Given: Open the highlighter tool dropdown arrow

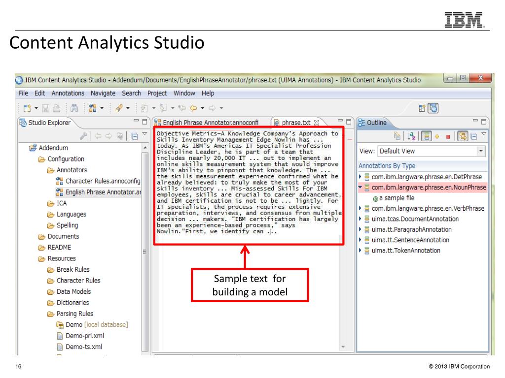Looking at the screenshot, I should [x=128, y=108].
